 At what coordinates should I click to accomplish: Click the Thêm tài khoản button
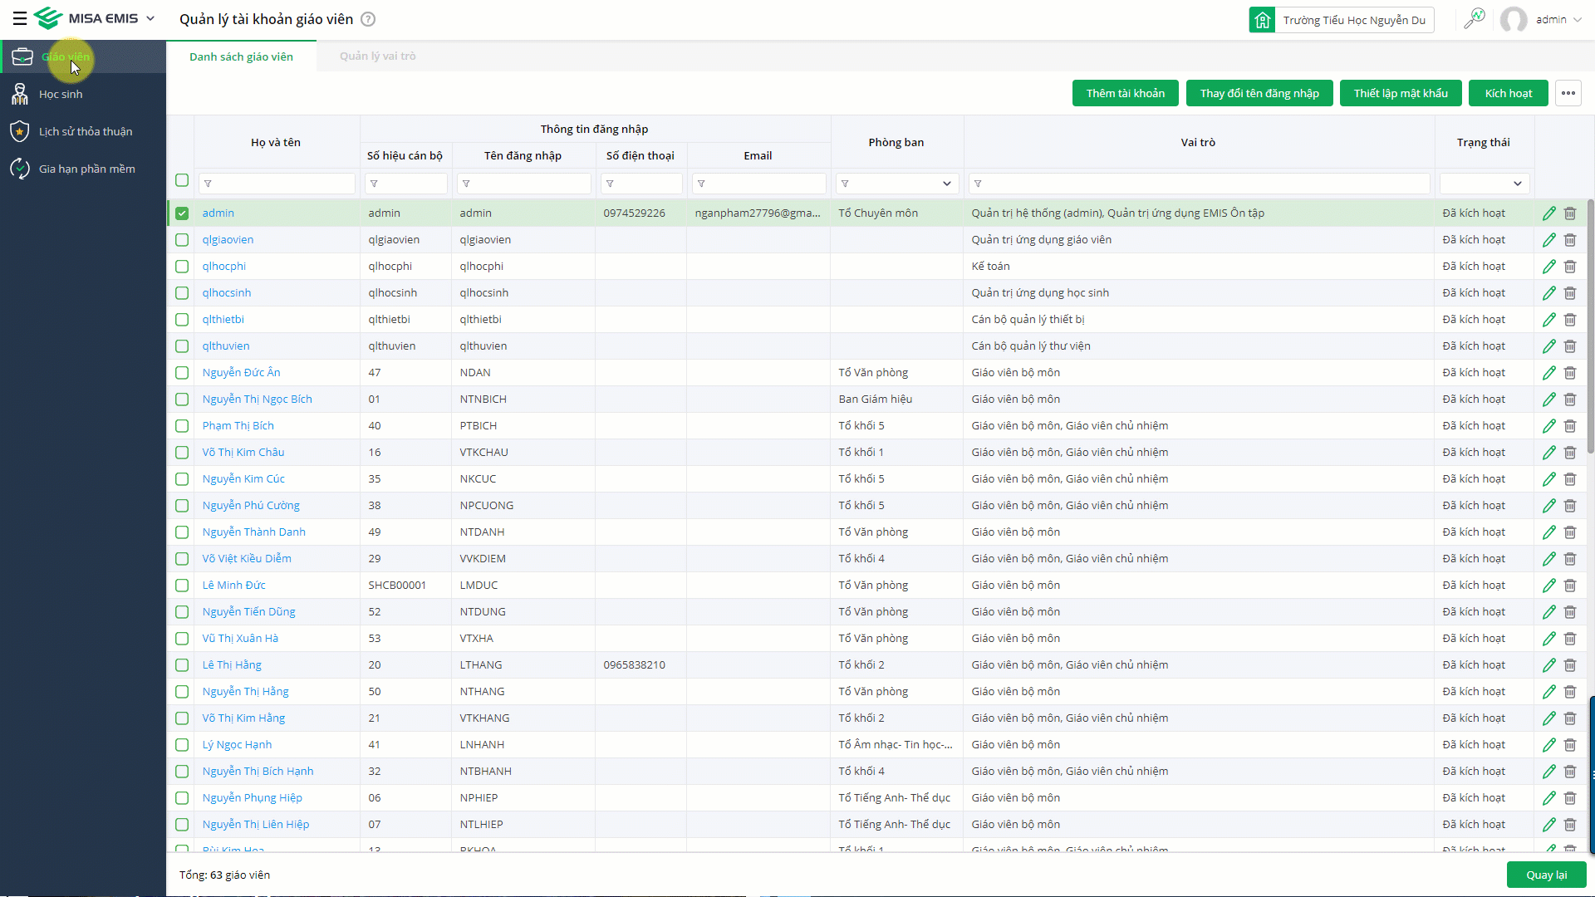(x=1125, y=93)
